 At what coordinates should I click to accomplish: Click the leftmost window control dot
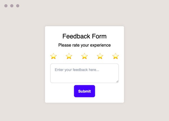6,6
